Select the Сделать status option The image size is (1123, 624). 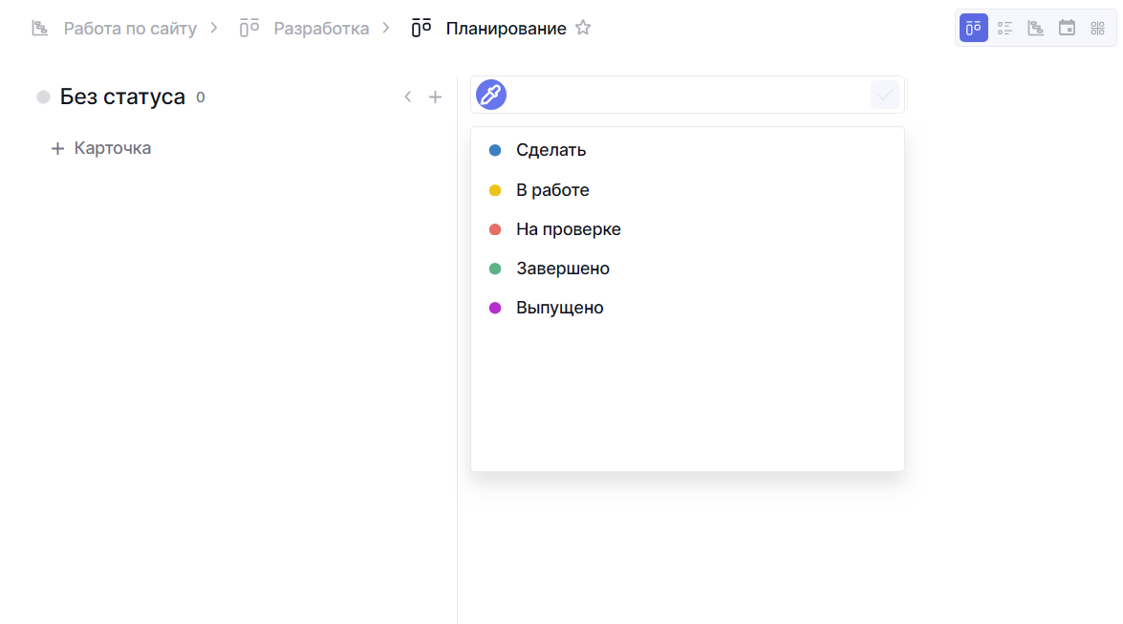551,150
